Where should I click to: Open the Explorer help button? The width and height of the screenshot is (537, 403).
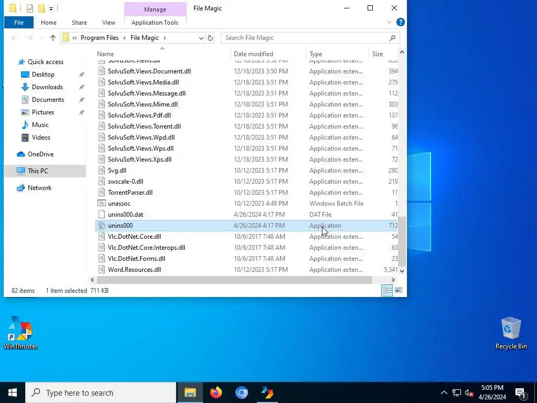click(400, 22)
